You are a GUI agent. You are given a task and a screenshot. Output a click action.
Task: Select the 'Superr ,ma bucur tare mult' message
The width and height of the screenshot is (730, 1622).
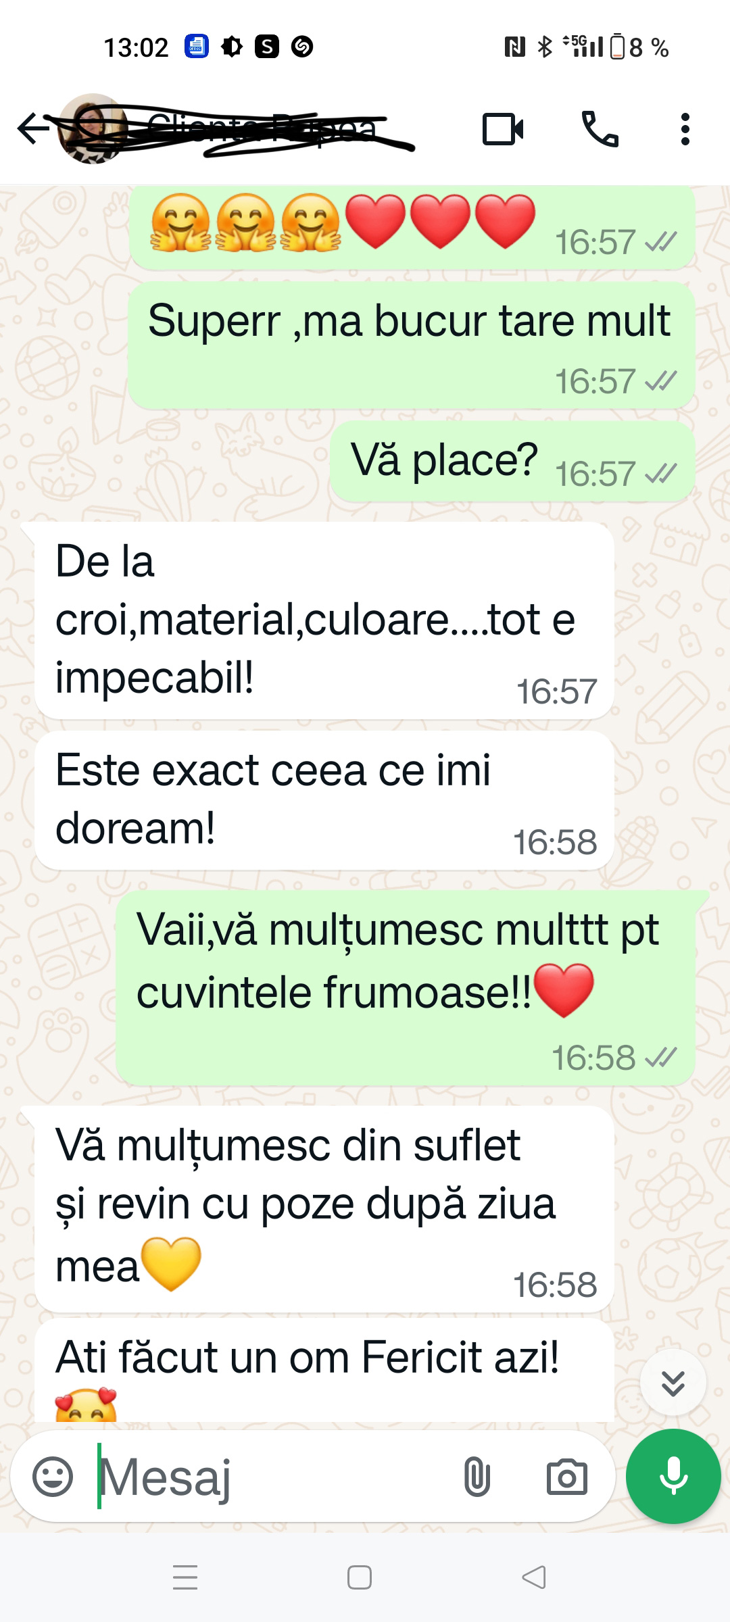[412, 345]
